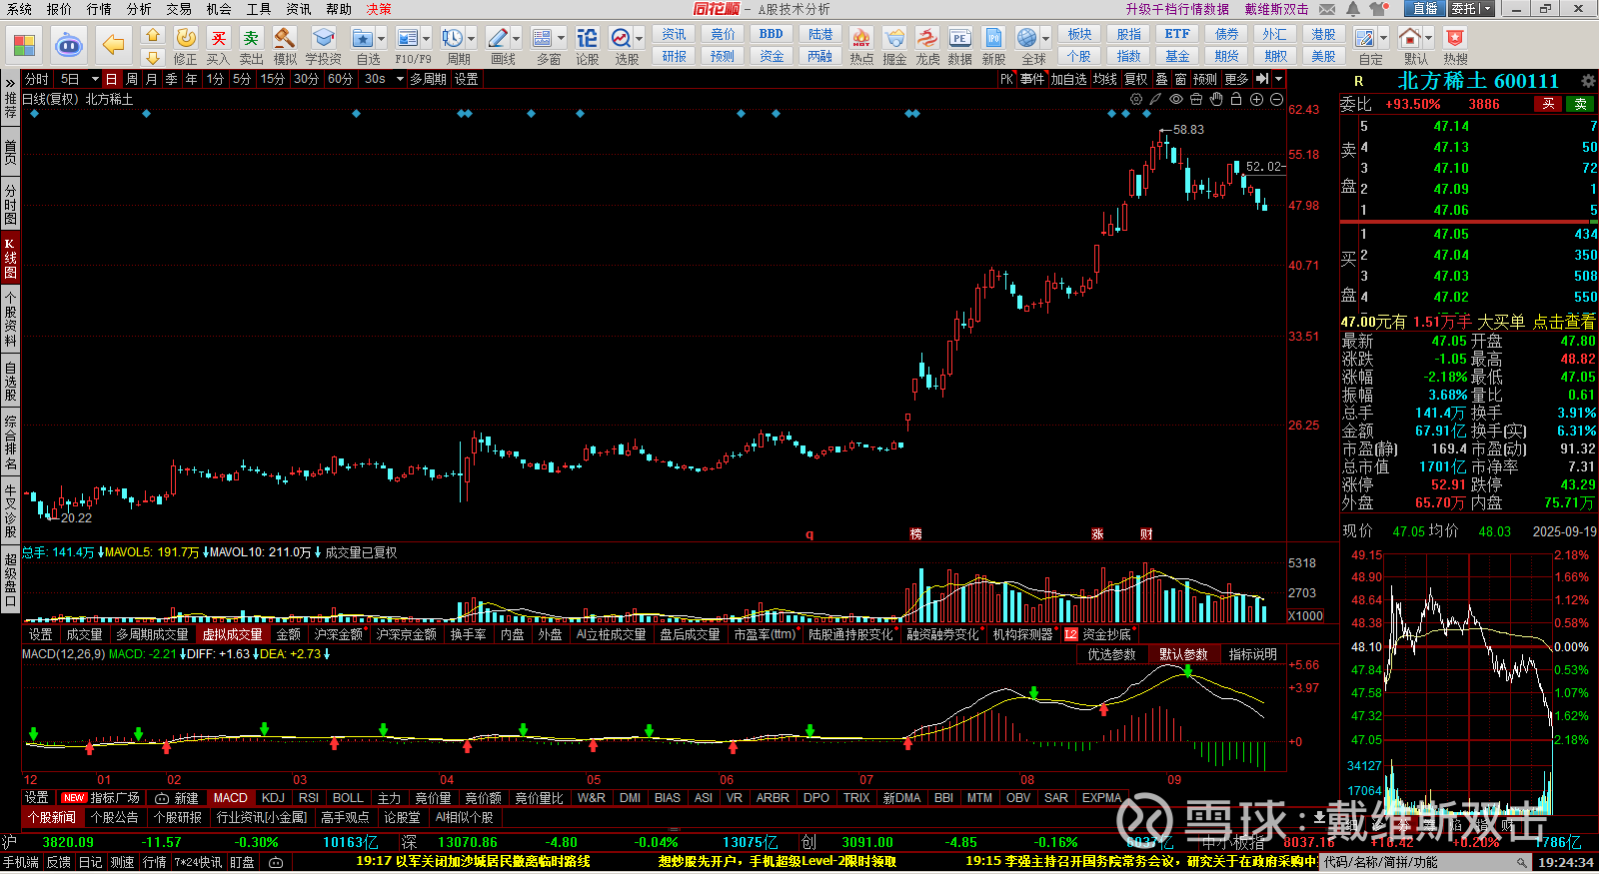The width and height of the screenshot is (1599, 874).
Task: Open the 论股 discussion icon
Action: (588, 38)
